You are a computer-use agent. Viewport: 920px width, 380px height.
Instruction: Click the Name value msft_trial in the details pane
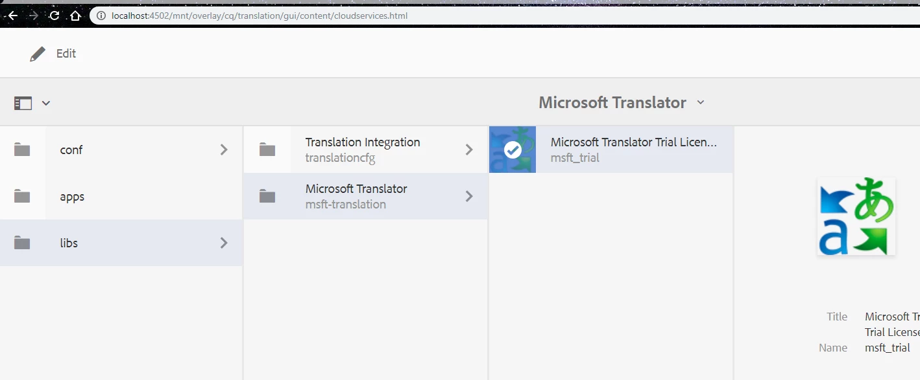click(x=887, y=348)
